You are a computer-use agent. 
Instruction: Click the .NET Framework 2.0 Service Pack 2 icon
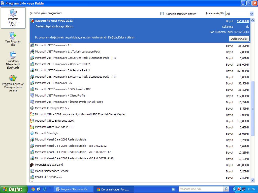(x=32, y=64)
